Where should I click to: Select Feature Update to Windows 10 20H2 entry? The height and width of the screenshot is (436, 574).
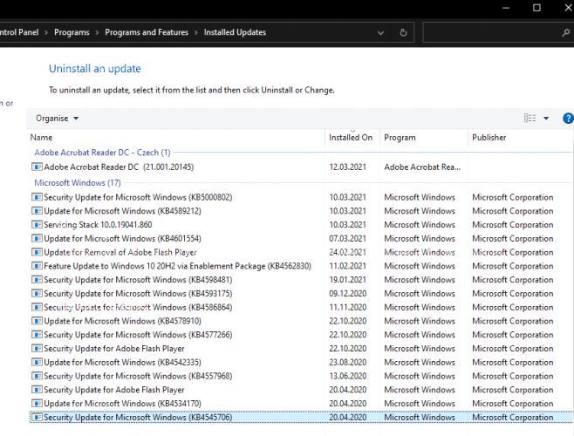[x=301, y=266]
